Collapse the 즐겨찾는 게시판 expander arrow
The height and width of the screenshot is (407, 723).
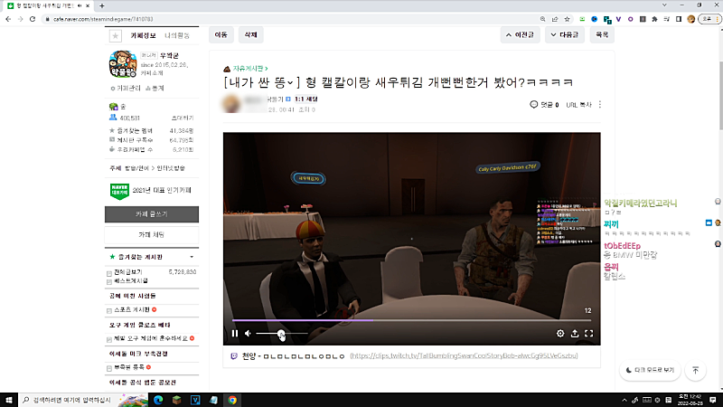point(192,257)
